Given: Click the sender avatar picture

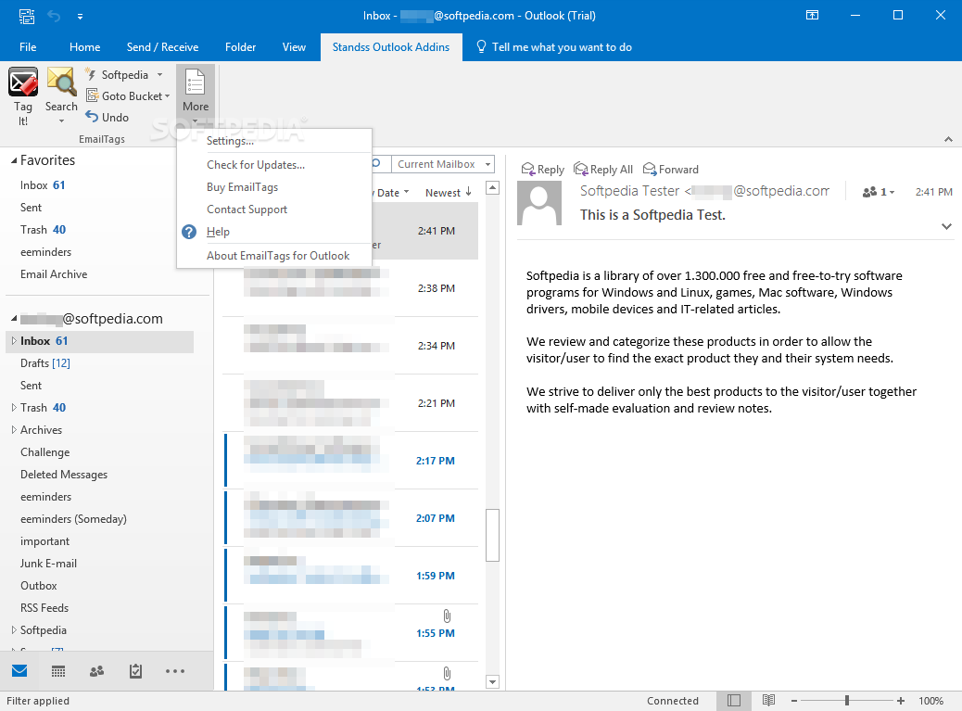Looking at the screenshot, I should click(539, 203).
